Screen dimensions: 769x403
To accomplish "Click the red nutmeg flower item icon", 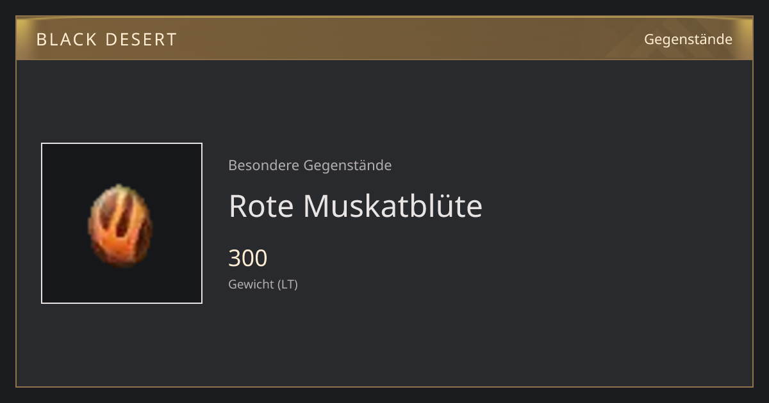I will (120, 225).
